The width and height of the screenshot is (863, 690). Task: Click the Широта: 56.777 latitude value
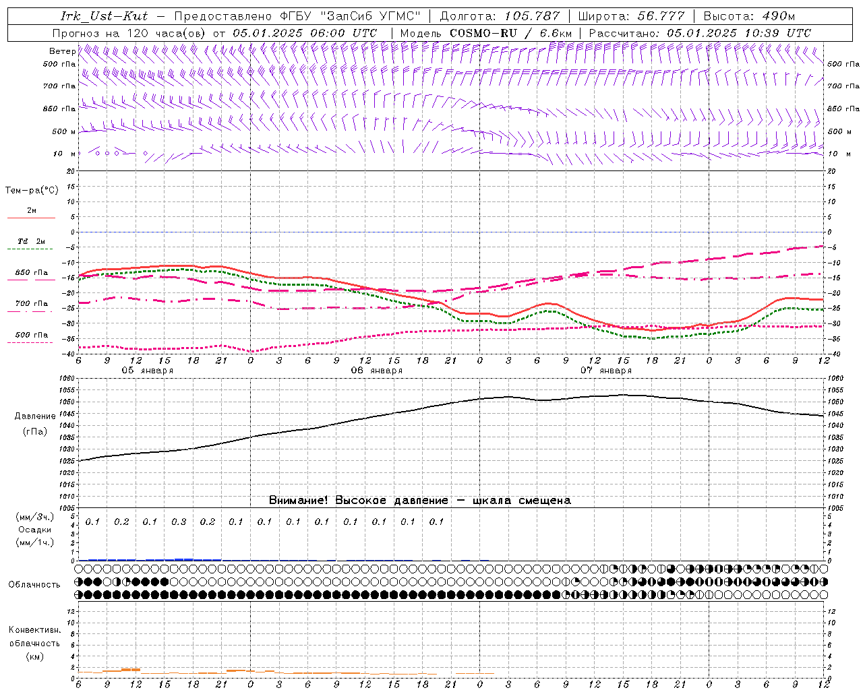pyautogui.click(x=632, y=16)
